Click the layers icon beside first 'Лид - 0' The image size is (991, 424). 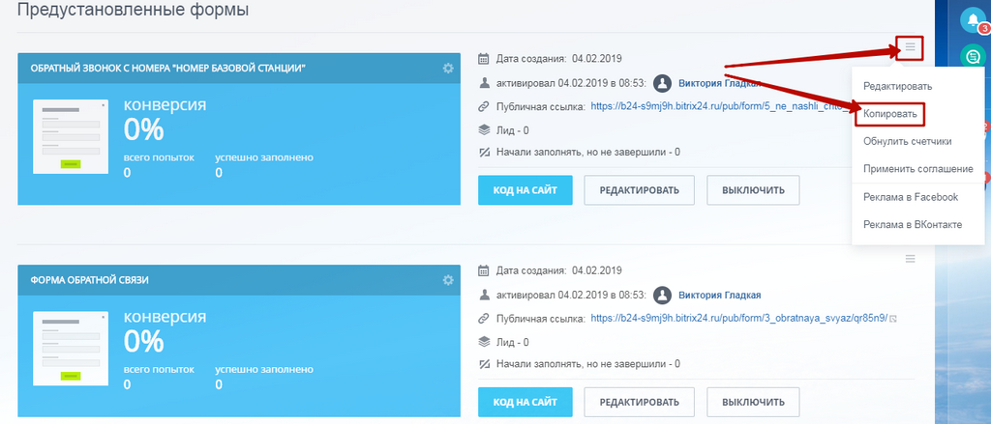(484, 130)
